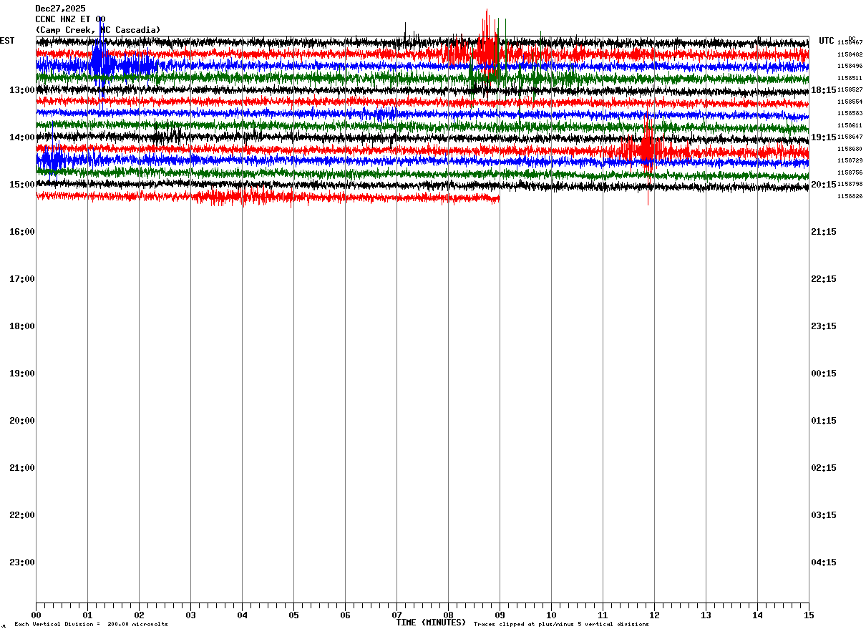Viewport: 866px width, 634px height.
Task: Click the DC offset value 1158482
Action: tap(850, 54)
